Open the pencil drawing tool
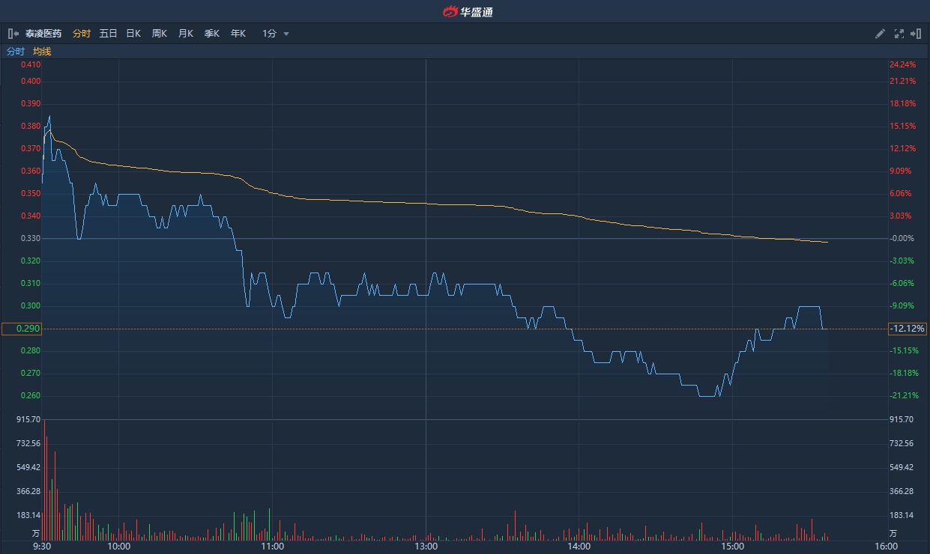This screenshot has width=930, height=554. (x=881, y=34)
